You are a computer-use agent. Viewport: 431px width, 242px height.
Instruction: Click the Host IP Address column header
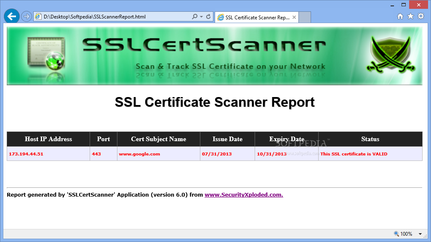tap(48, 139)
